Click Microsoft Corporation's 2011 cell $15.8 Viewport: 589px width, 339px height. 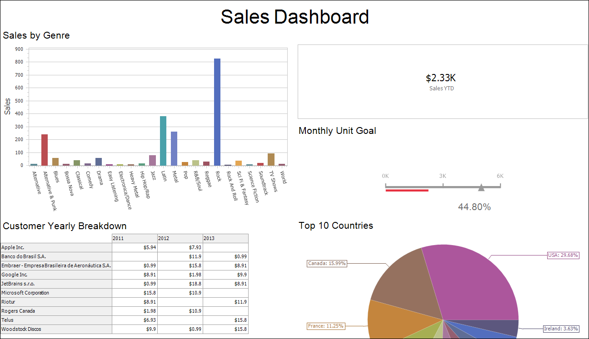[135, 293]
